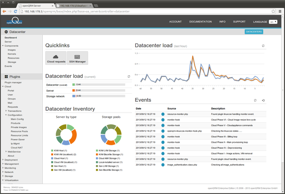The width and height of the screenshot is (285, 194).
Task: Open the DOCUMENTATION menu
Action: click(x=200, y=22)
